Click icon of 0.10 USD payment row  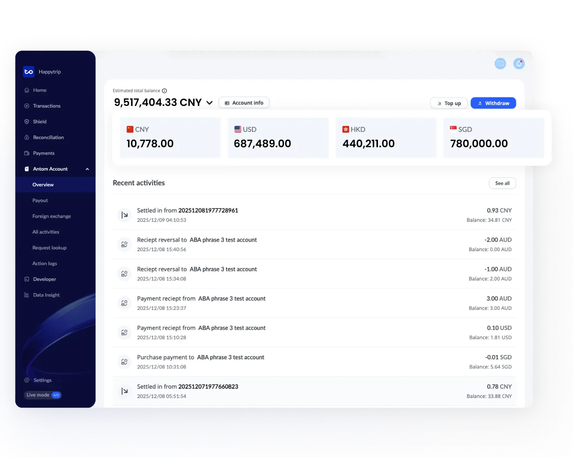(x=124, y=332)
